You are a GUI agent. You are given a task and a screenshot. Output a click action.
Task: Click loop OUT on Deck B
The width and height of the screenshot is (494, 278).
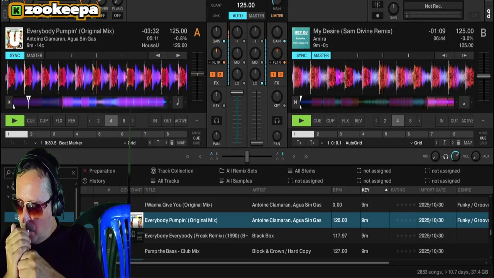click(454, 121)
